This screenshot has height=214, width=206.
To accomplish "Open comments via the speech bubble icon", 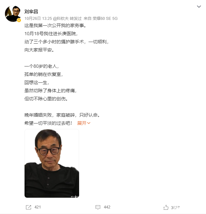I will [x=98, y=207].
